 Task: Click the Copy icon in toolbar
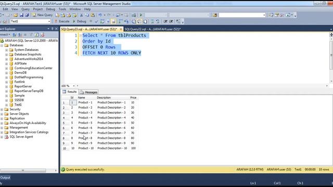coord(87,15)
